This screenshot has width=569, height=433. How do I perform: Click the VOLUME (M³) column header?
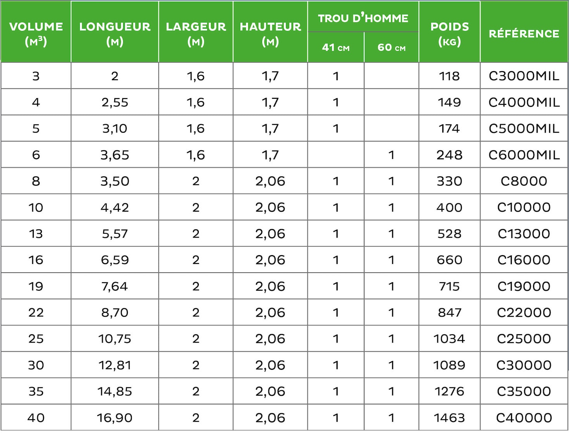36,33
